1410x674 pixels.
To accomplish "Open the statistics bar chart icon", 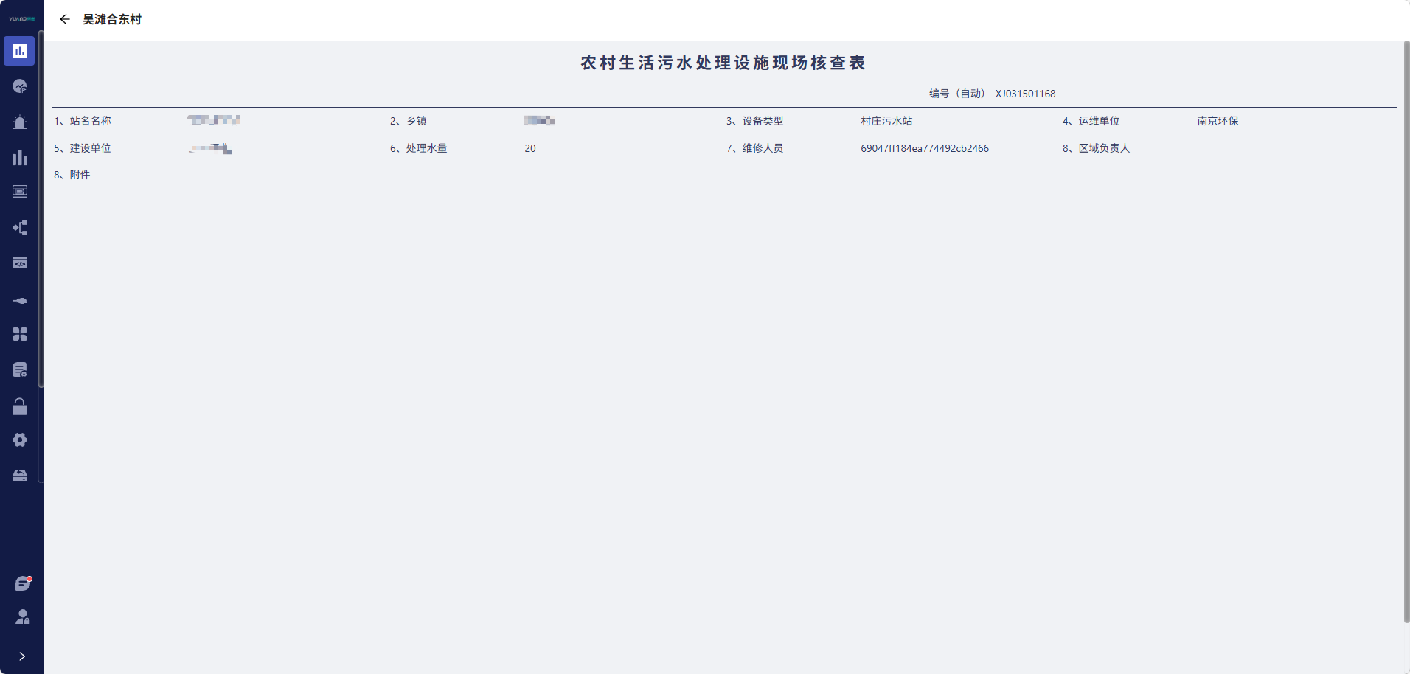I will pos(20,157).
